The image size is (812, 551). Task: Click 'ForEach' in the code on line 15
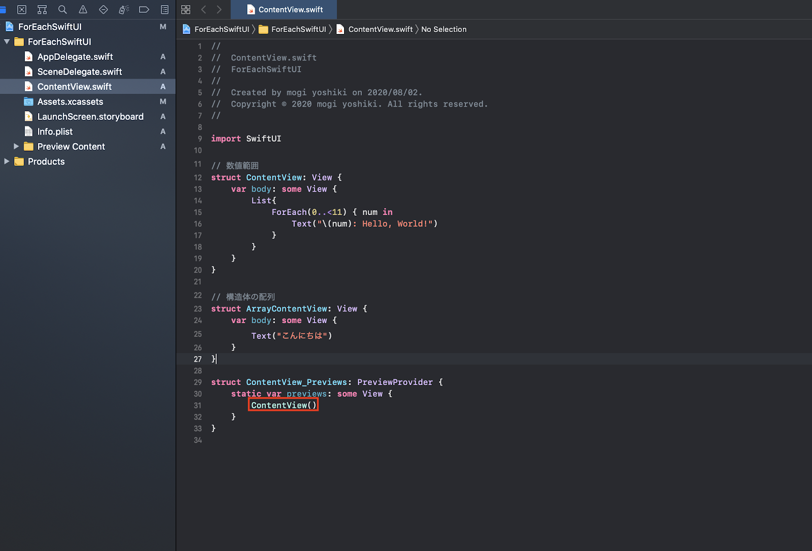[x=289, y=212]
